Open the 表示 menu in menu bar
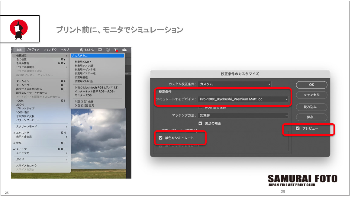Screen dimensions: 351x197 click(19, 50)
